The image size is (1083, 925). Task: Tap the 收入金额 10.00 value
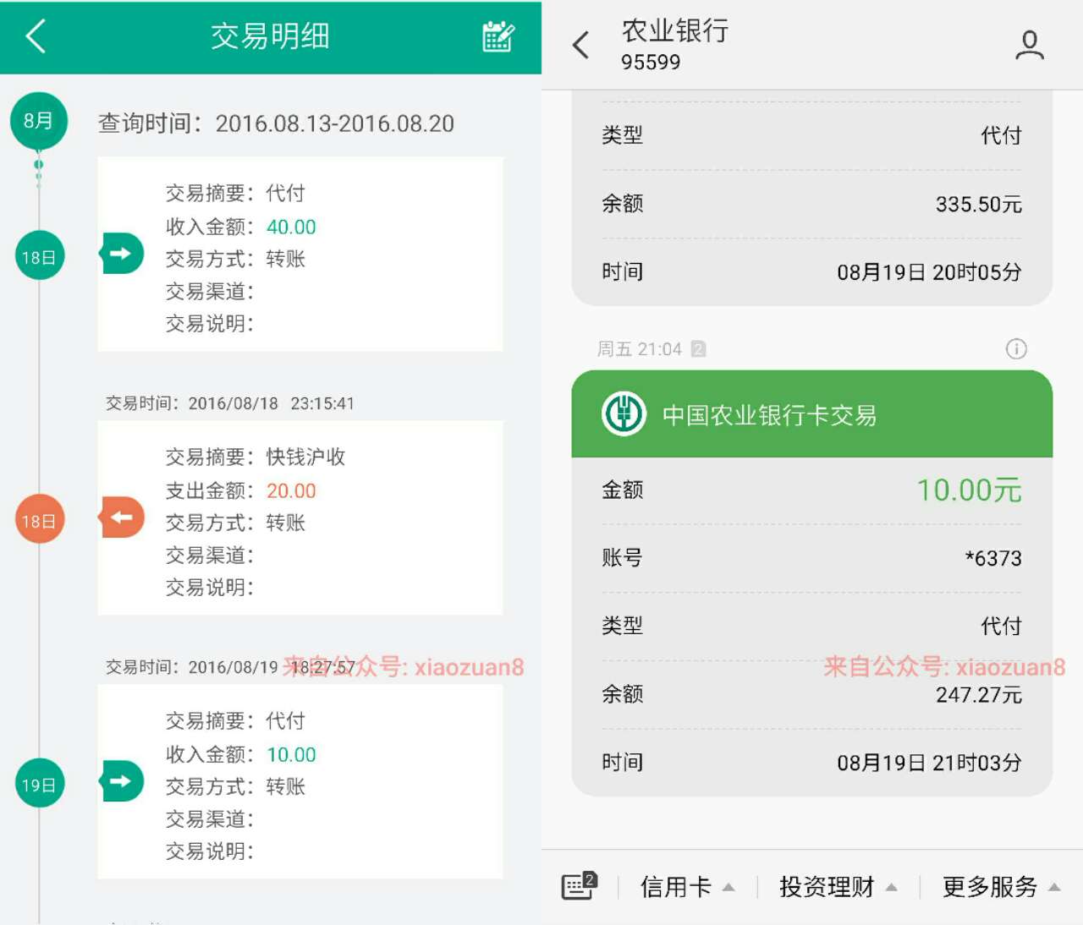pos(291,754)
